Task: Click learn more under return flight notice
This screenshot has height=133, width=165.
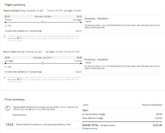Action: click(x=12, y=80)
